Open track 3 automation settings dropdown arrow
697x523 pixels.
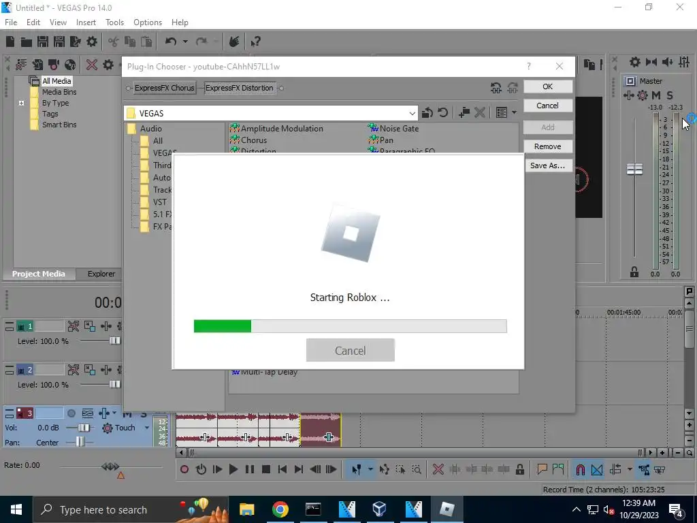(114, 413)
